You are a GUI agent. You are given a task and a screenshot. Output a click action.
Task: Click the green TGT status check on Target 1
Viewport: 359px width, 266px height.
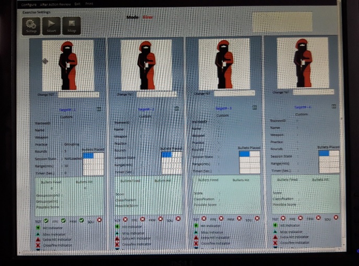coord(46,221)
